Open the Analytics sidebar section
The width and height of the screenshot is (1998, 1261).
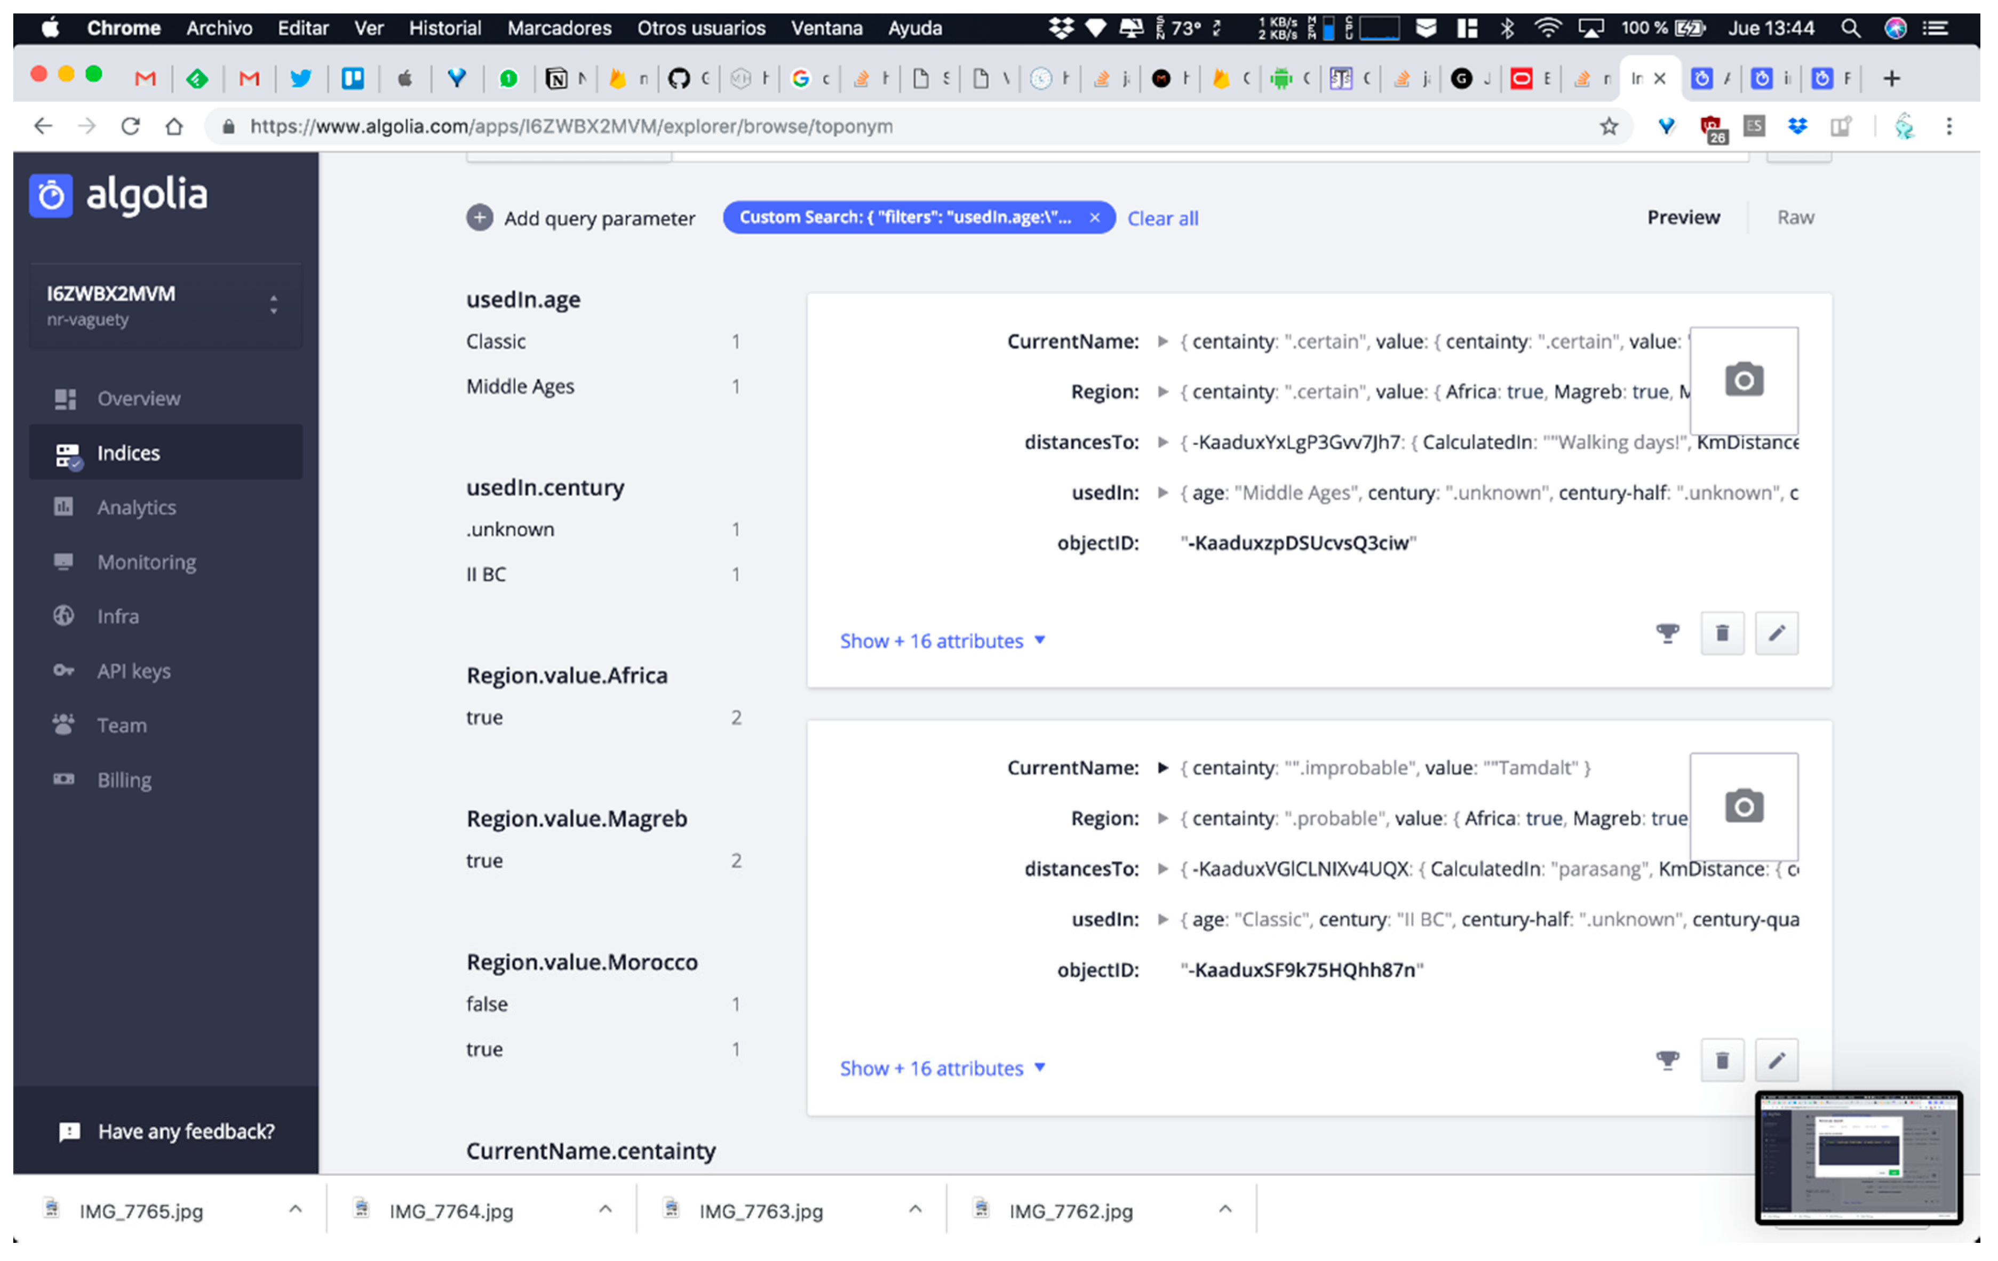[136, 508]
